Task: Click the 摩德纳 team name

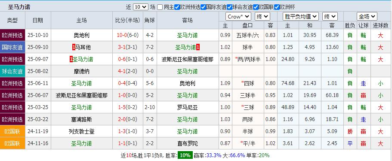Action: tap(81, 71)
